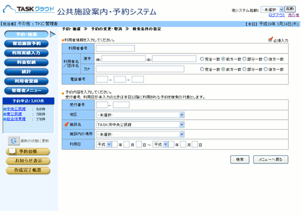Select 完全一致 in the カナ row
This screenshot has height=215, width=301.
(x=202, y=69)
